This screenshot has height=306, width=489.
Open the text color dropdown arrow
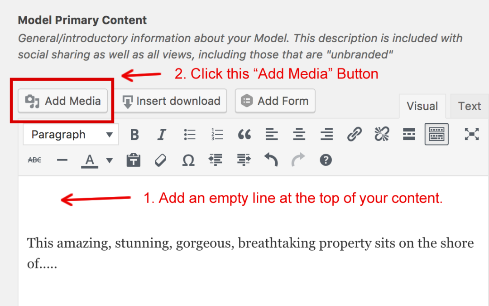pos(109,160)
